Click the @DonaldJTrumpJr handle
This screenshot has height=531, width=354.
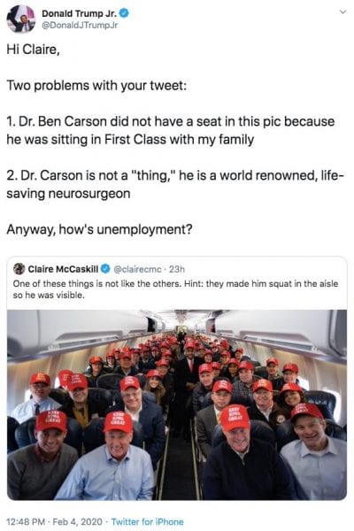[80, 26]
